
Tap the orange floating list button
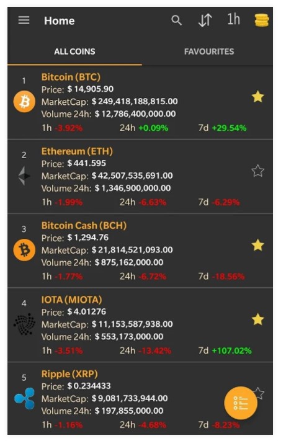[241, 403]
